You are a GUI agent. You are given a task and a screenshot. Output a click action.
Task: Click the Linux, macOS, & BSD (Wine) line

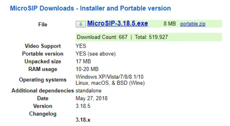[x=110, y=83]
